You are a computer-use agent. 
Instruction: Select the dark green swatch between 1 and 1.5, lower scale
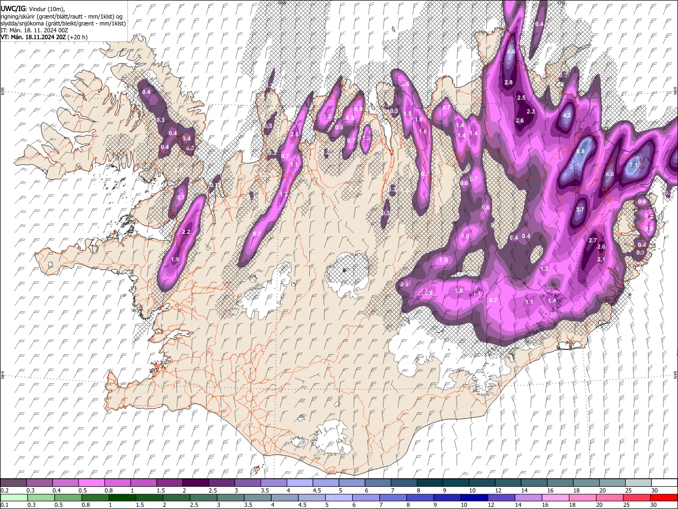[x=122, y=497]
